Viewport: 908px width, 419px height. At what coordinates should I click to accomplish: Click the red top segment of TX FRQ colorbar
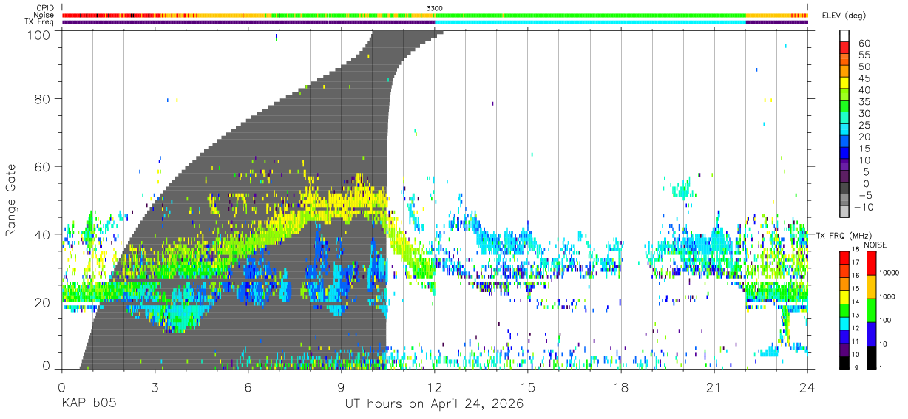click(844, 258)
